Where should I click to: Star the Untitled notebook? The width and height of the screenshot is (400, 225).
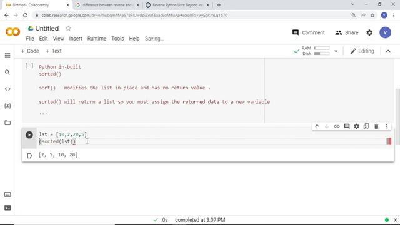coord(68,28)
